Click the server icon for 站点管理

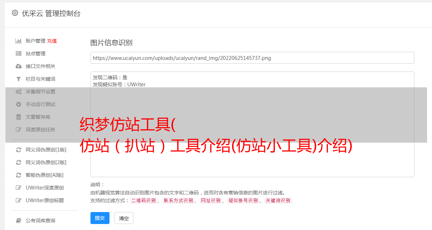point(19,54)
